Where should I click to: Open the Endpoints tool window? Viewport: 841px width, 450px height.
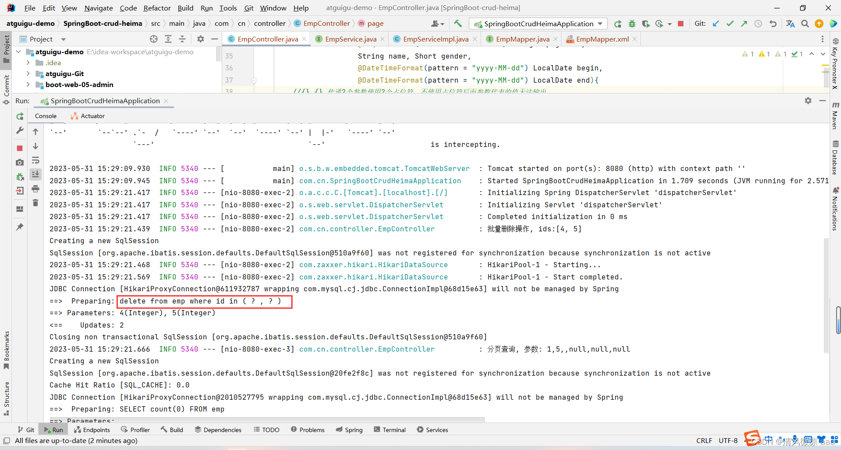[x=92, y=430]
